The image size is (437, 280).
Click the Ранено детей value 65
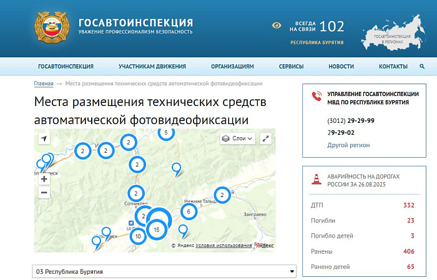(411, 267)
